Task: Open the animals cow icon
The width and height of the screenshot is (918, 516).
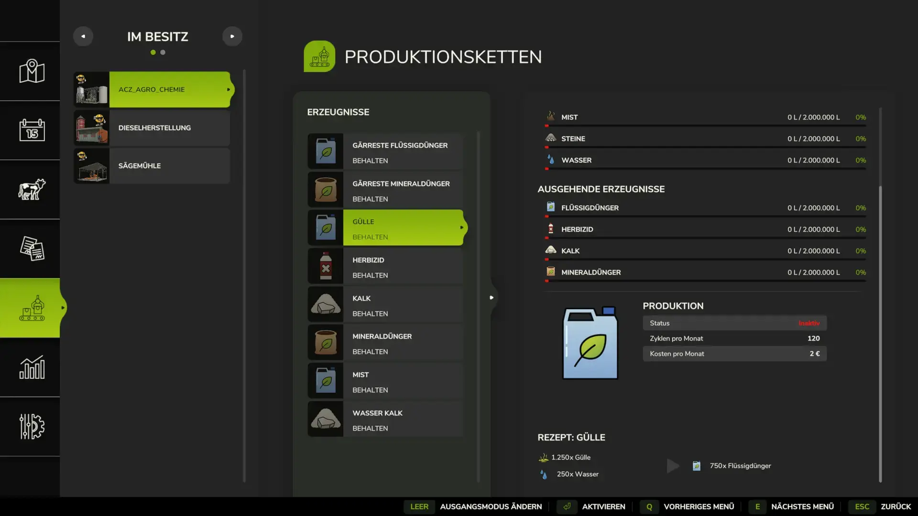Action: [32, 189]
